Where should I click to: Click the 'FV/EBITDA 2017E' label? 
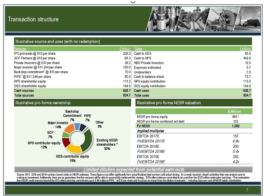tap(151, 141)
